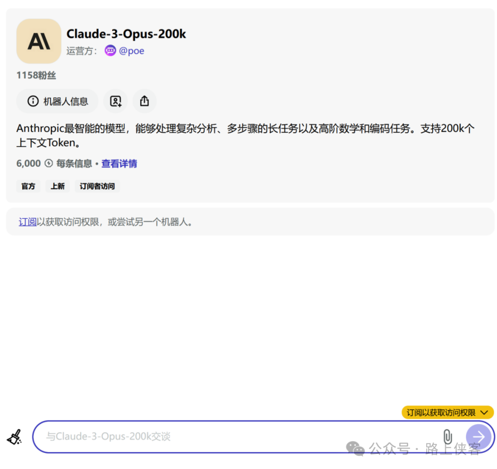Click the add-to-contacts person icon button

(116, 101)
